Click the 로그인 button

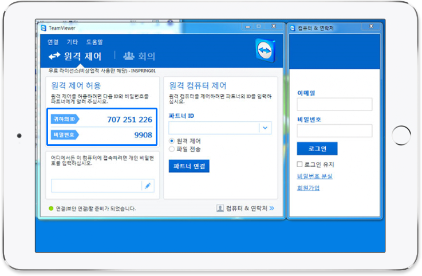tap(317, 149)
